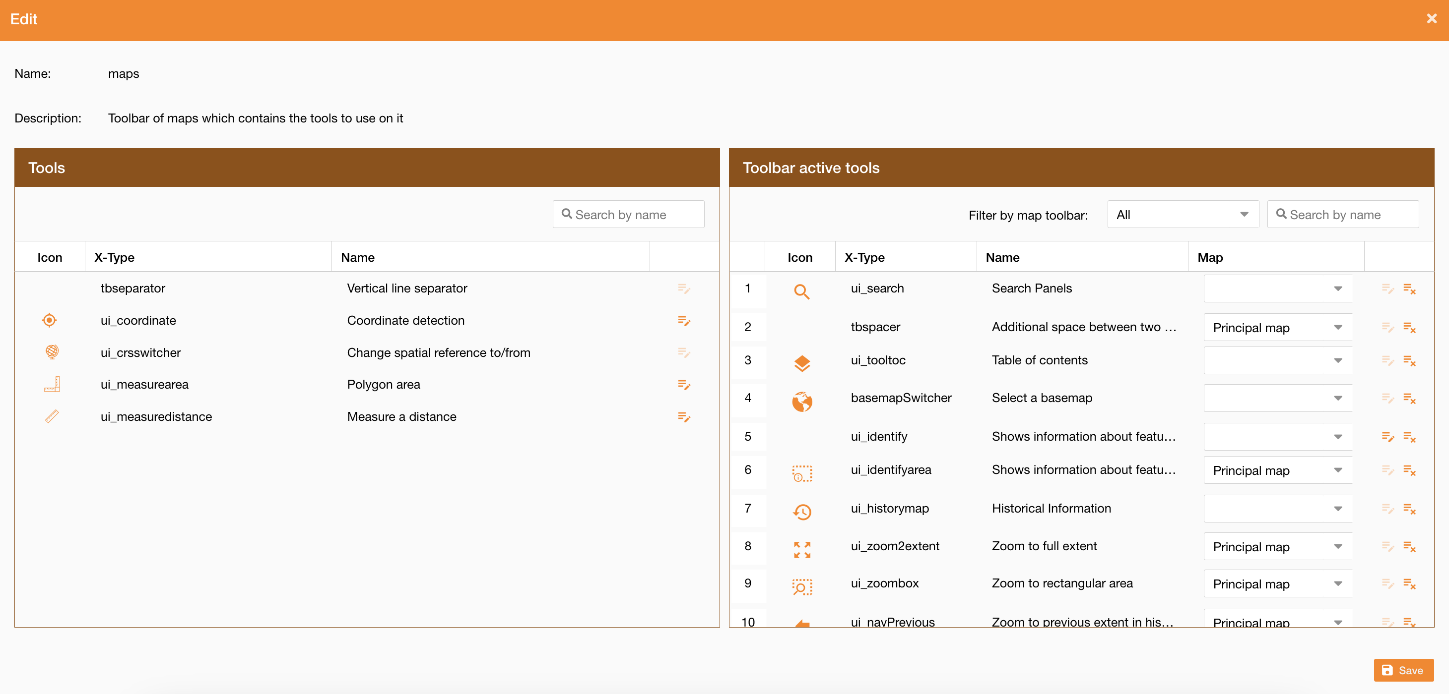Open map dropdown for ui_historymap row
This screenshot has height=694, width=1449.
[x=1278, y=509]
